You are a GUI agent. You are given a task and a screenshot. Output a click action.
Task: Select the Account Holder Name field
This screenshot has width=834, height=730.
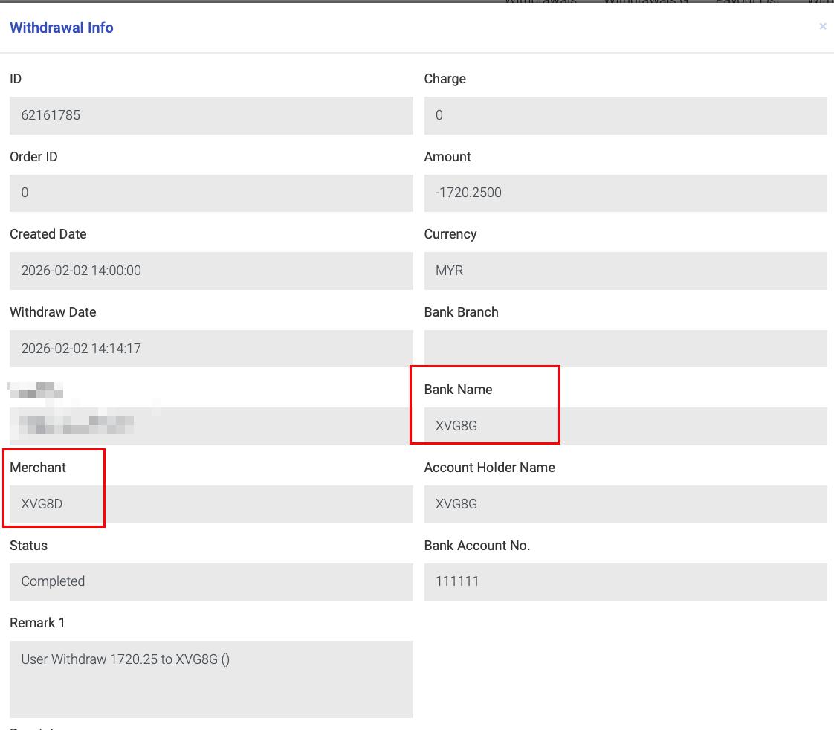tap(625, 504)
